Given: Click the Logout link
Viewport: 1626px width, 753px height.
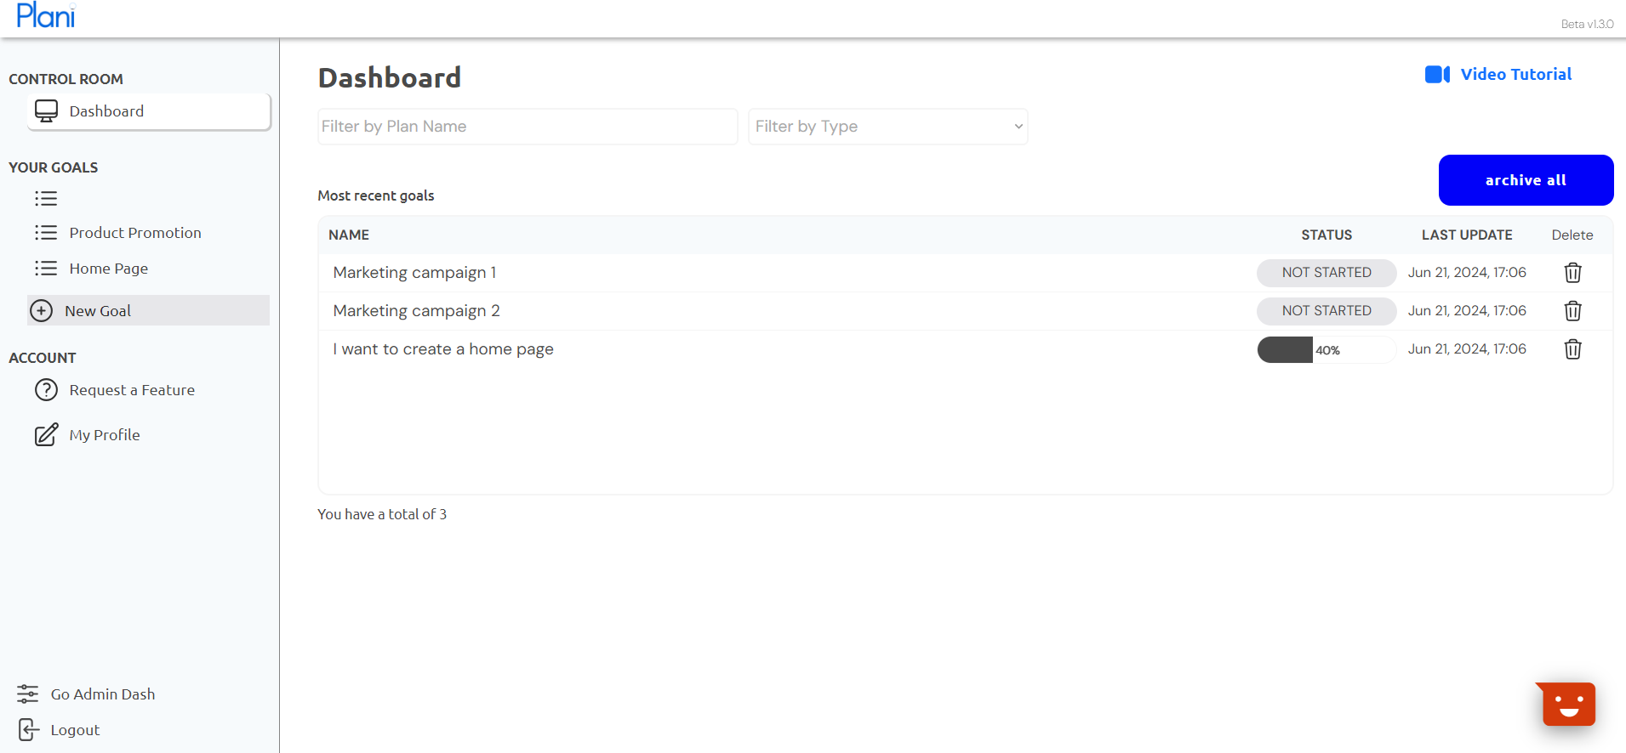Looking at the screenshot, I should (75, 730).
